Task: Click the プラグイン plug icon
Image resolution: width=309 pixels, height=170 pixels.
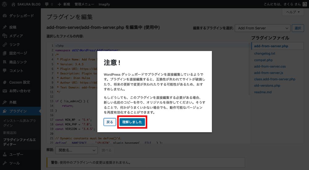Action: (5, 111)
